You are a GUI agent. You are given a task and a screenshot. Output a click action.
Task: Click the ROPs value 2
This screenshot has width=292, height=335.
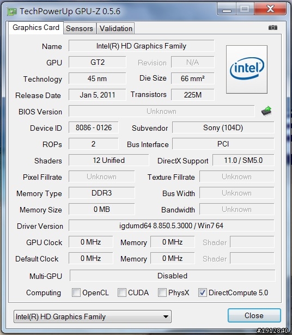(x=94, y=144)
